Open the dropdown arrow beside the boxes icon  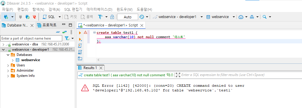click(x=258, y=17)
